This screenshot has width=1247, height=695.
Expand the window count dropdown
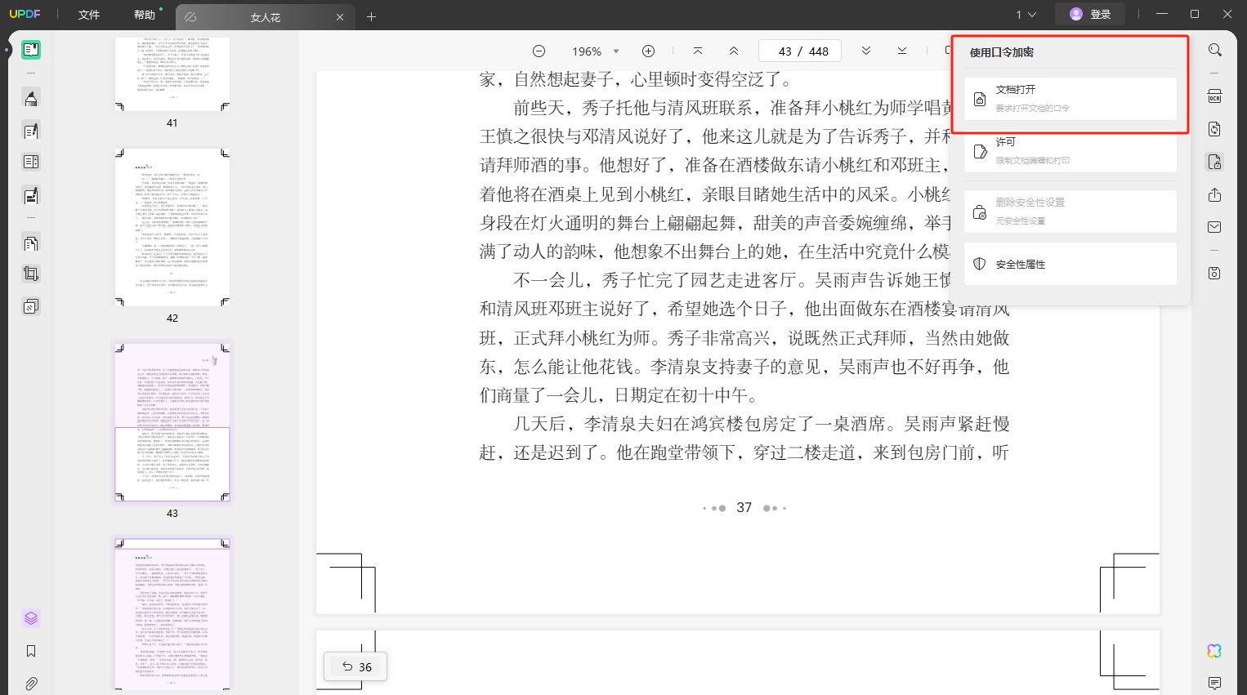tap(1026, 15)
